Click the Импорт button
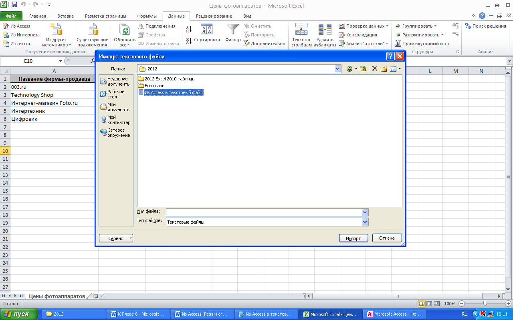The height and width of the screenshot is (320, 513). 353,238
